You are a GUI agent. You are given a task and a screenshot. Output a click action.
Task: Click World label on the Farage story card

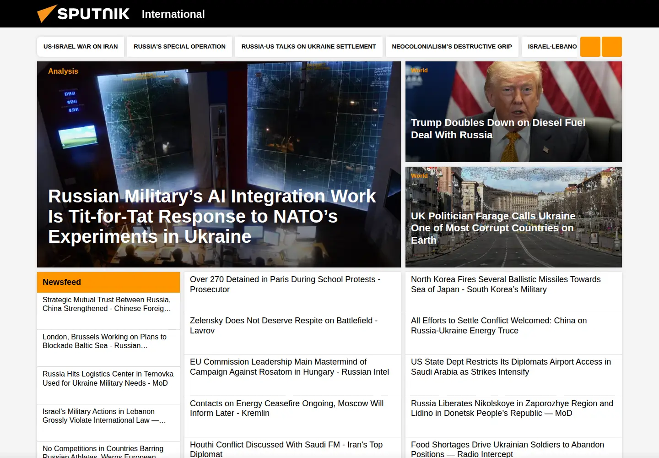point(419,175)
